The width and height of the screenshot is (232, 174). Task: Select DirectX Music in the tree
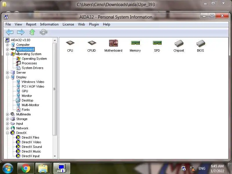click(31, 151)
